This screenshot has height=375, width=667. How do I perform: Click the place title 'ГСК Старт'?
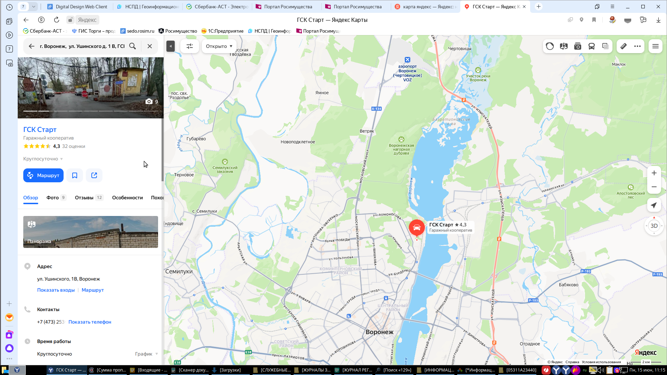click(x=40, y=130)
